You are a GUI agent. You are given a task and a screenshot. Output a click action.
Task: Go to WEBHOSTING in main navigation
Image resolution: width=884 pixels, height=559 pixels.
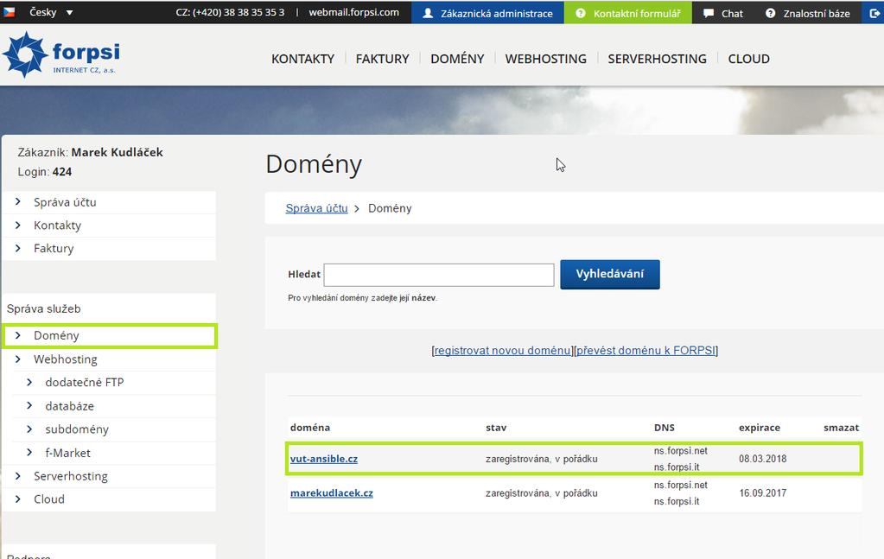coord(546,59)
